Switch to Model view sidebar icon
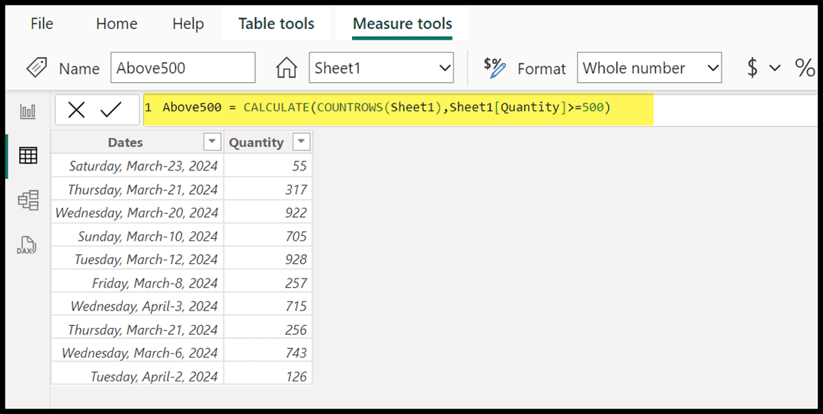This screenshot has height=414, width=823. pos(28,200)
